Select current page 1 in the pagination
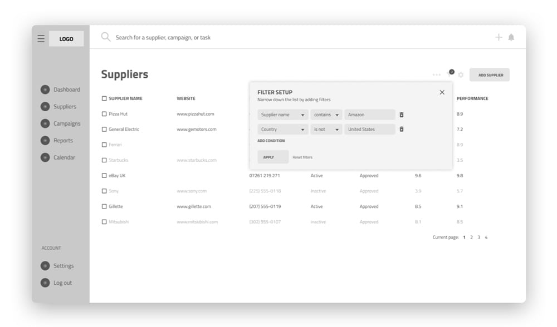 click(x=464, y=237)
